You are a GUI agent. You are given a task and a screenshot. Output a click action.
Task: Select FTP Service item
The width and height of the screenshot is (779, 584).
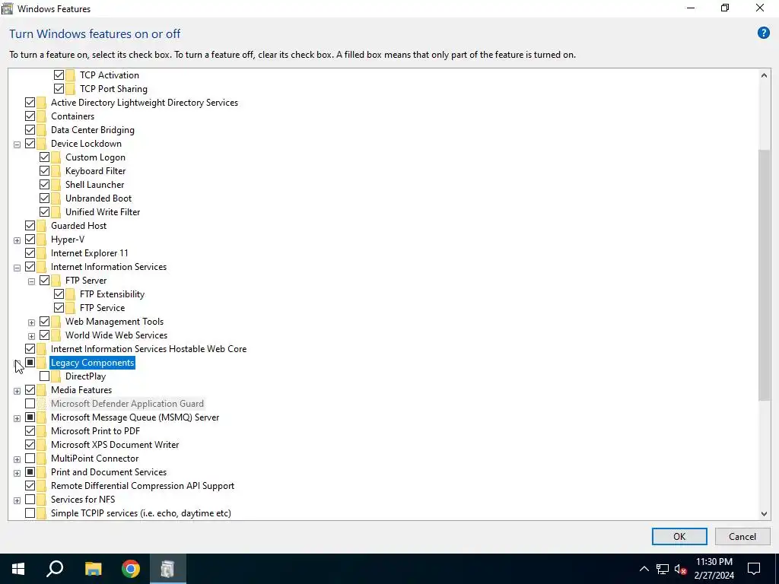point(102,308)
